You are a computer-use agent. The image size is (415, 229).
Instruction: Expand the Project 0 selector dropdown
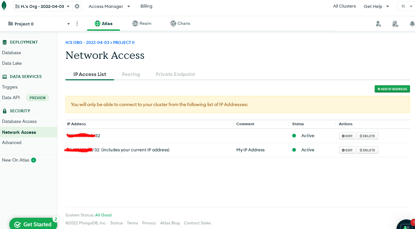[x=68, y=23]
